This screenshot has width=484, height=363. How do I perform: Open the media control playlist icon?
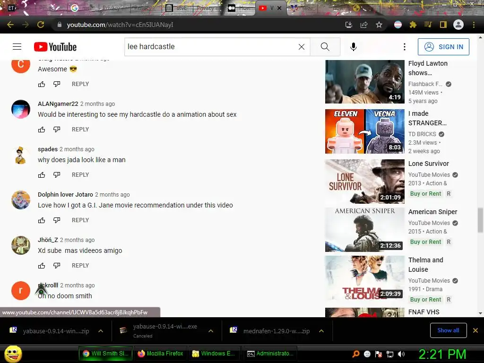428,25
